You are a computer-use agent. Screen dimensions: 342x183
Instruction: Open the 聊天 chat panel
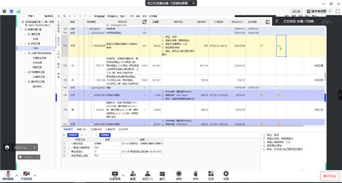162,175
